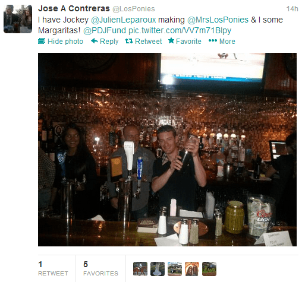Screen dimensions: 305x282
Task: Open Jose A Contreras profile avatar
Action: tap(18, 19)
